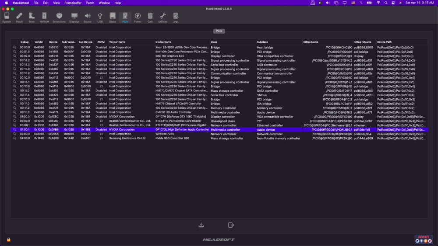Open the Wi-Fi status menu

coord(378,3)
